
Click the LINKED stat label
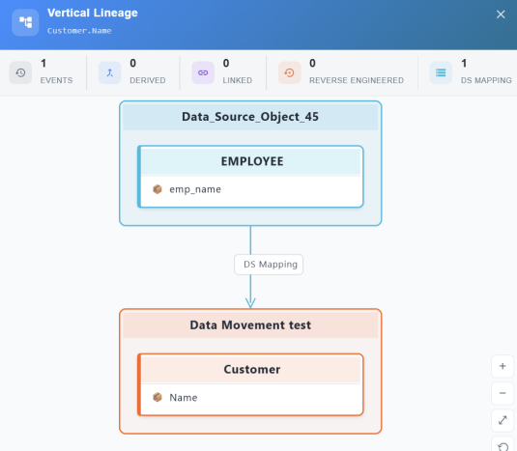pyautogui.click(x=238, y=80)
